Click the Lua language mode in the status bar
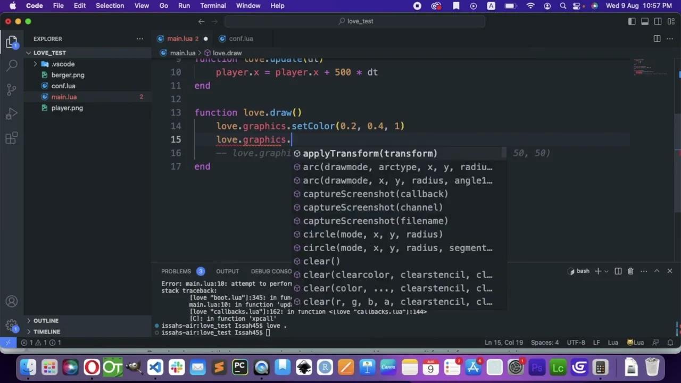Viewport: 681px width, 383px height. point(613,343)
